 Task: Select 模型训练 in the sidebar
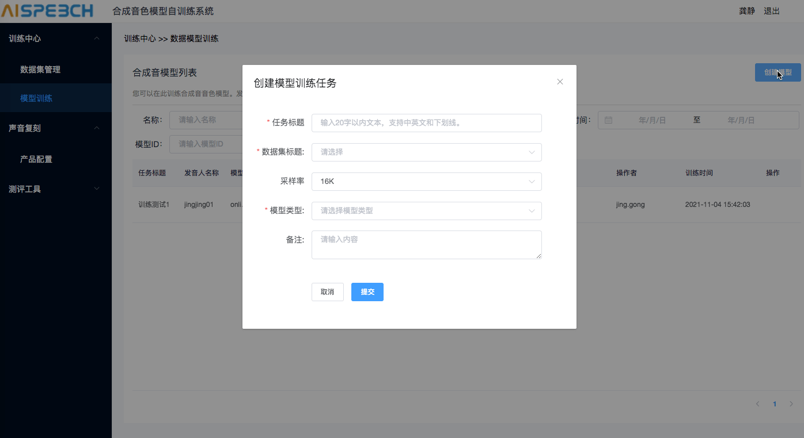[x=36, y=98]
